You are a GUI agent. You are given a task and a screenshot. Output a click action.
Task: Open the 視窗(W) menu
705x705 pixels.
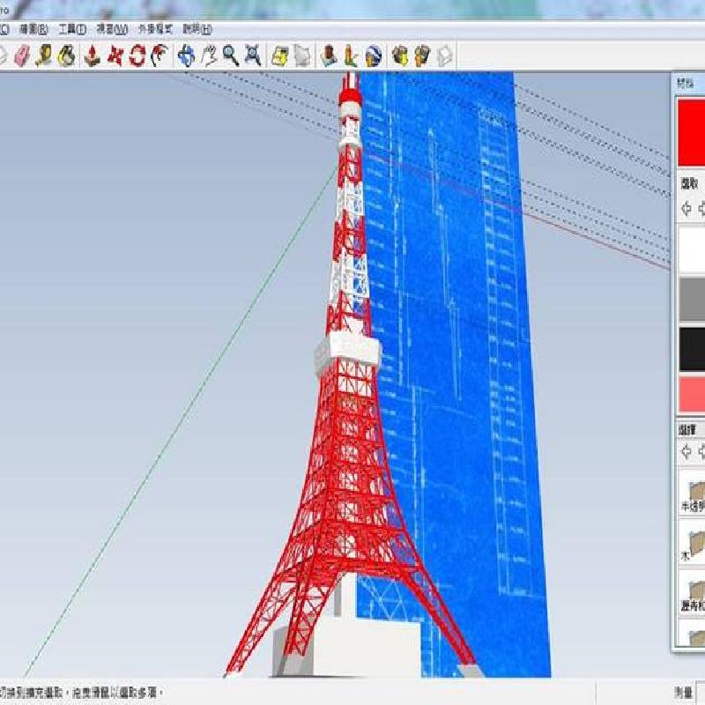click(x=112, y=28)
